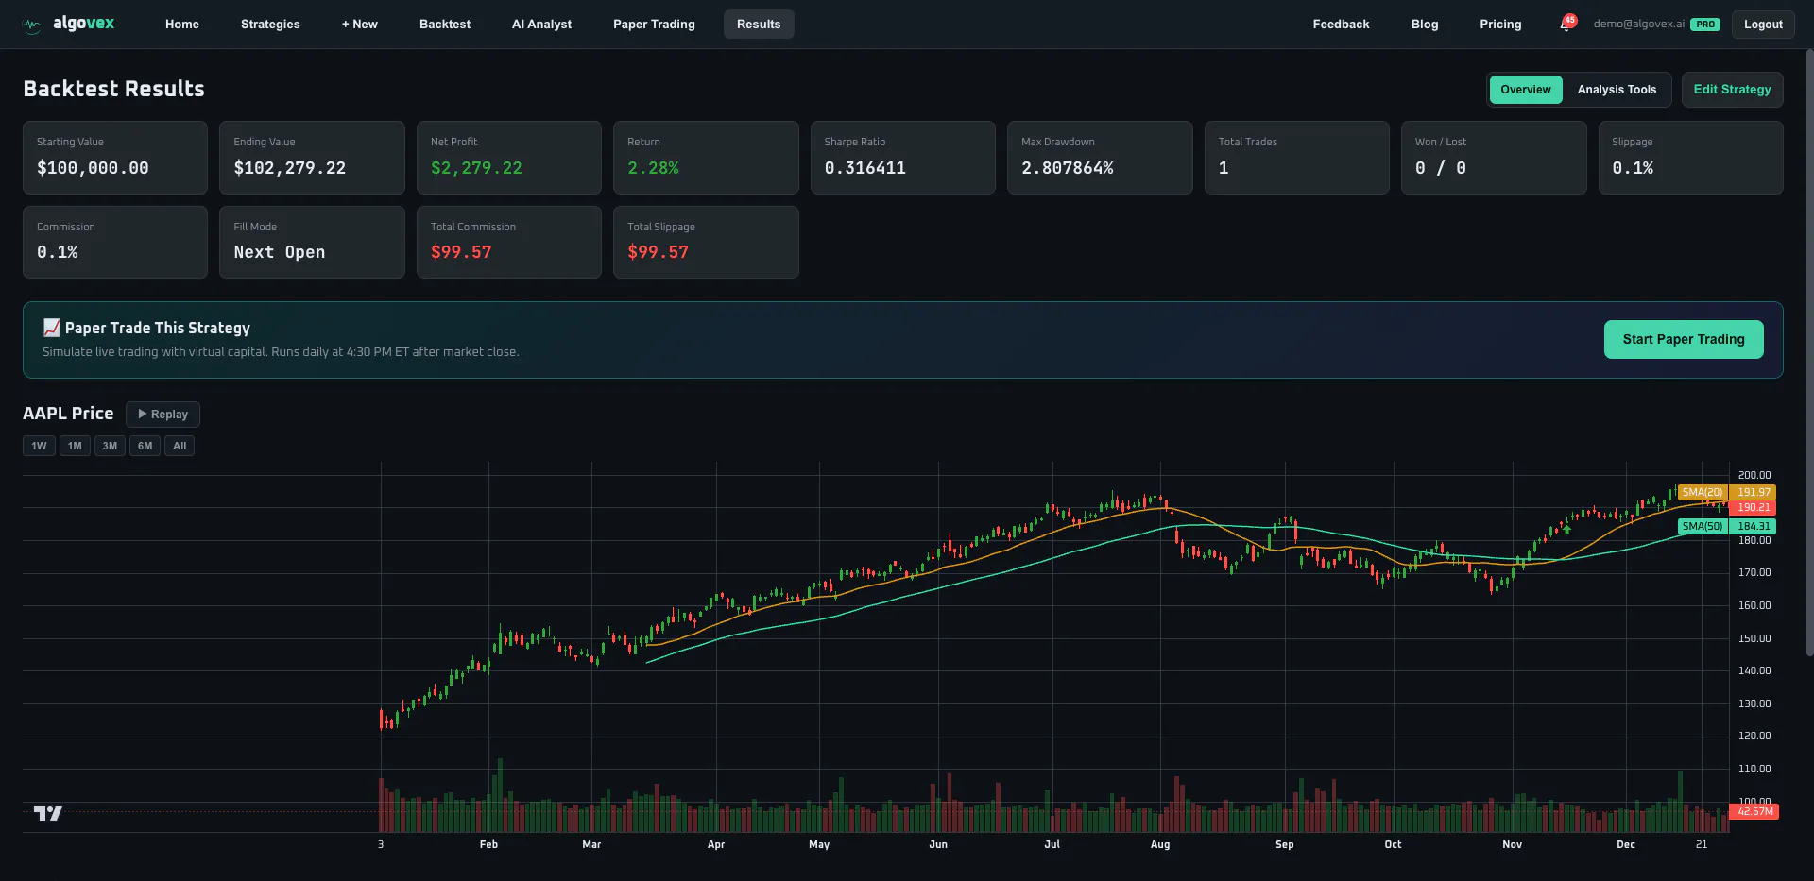The image size is (1814, 881).
Task: Click the 150.00 price axis label
Action: point(1754,638)
